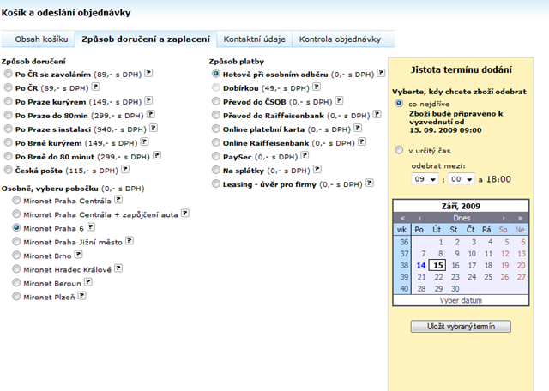Select Česká pošta delivery radio
Viewport: 549px width, 391px height.
[x=8, y=170]
